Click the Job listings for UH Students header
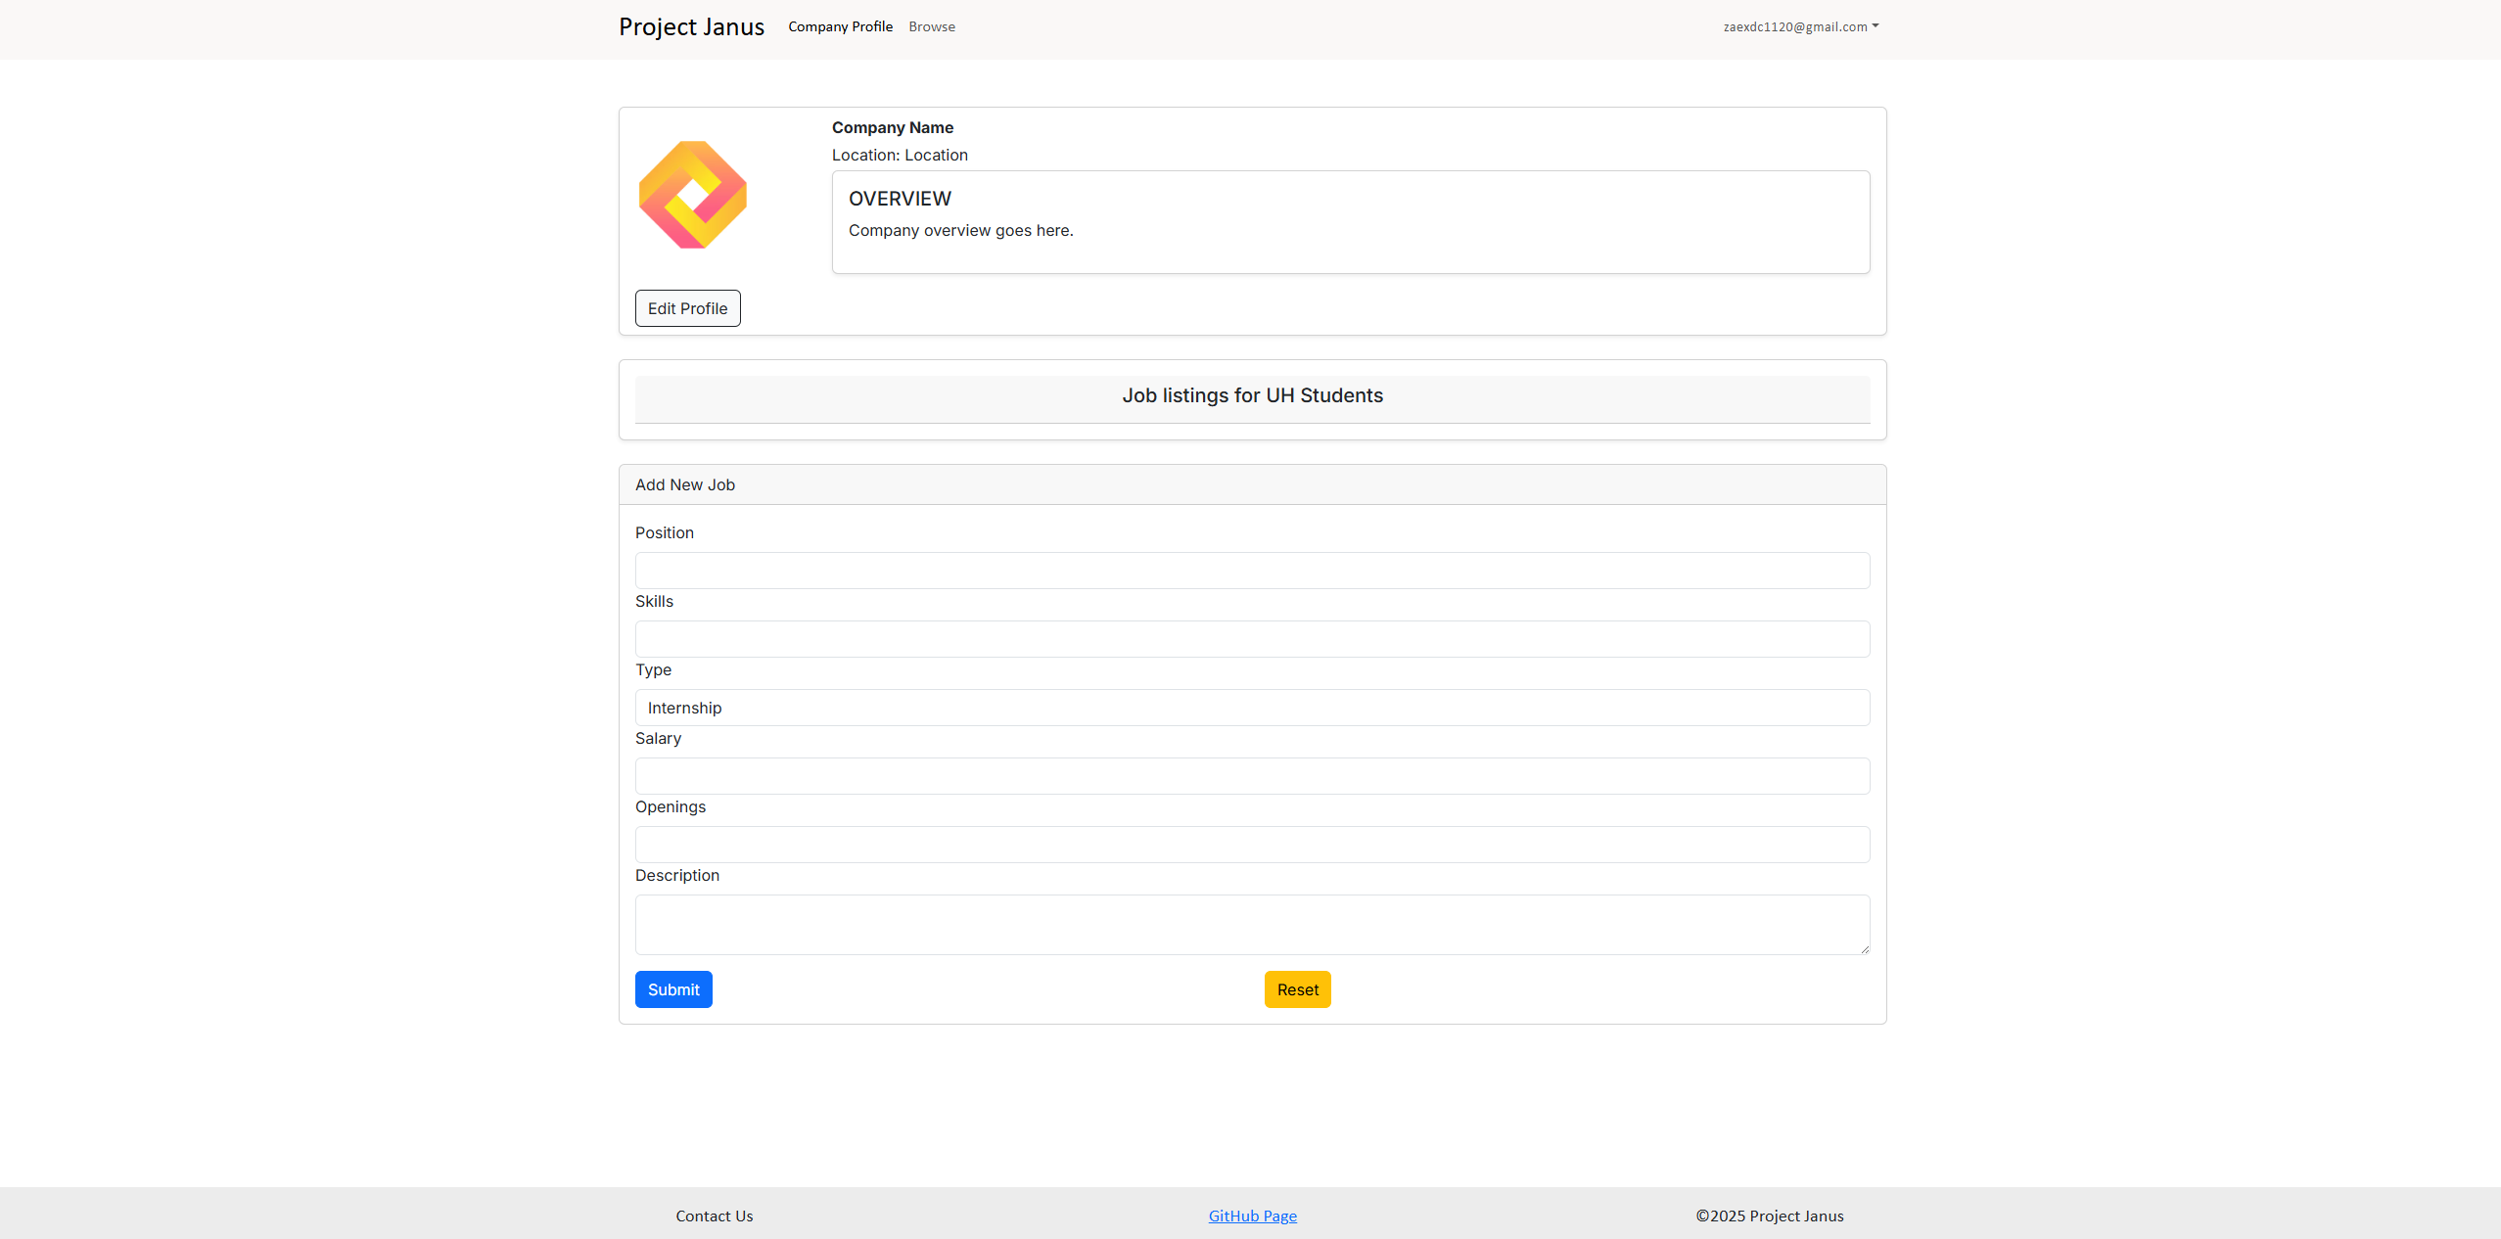Image resolution: width=2501 pixels, height=1239 pixels. (x=1252, y=396)
